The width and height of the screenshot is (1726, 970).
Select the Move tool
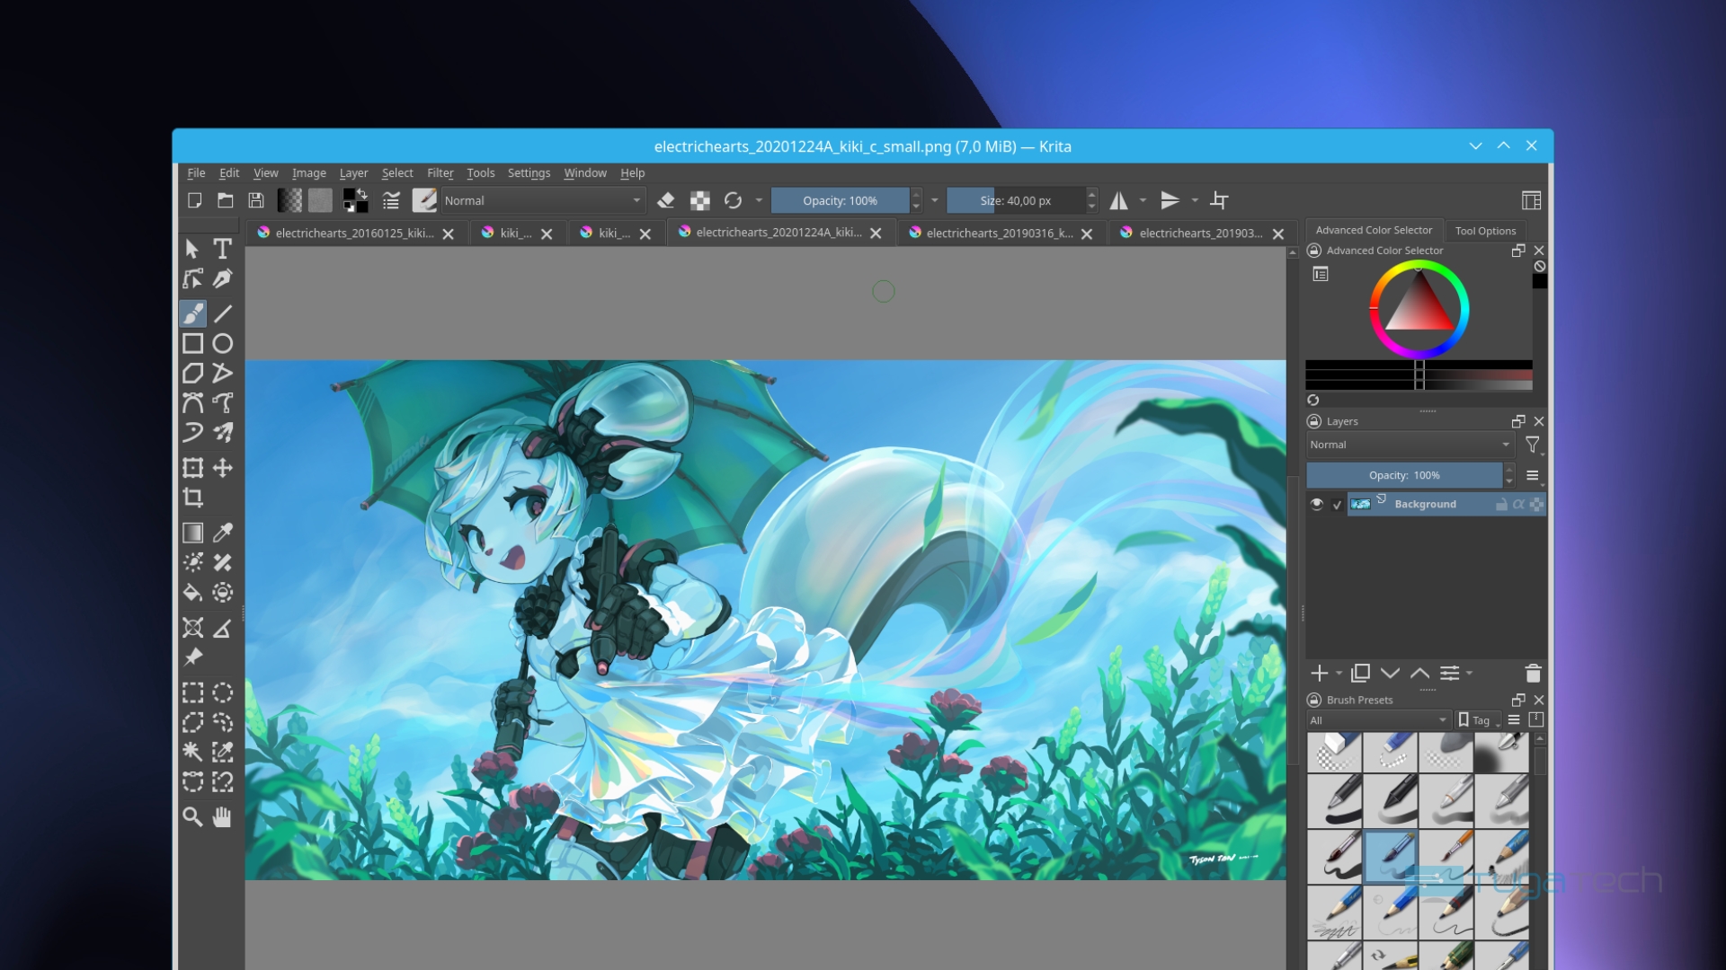[x=222, y=468]
